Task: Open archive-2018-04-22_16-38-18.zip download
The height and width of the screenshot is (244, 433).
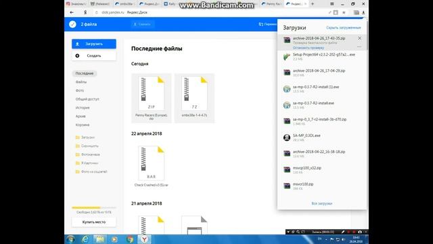Action: [322, 154]
